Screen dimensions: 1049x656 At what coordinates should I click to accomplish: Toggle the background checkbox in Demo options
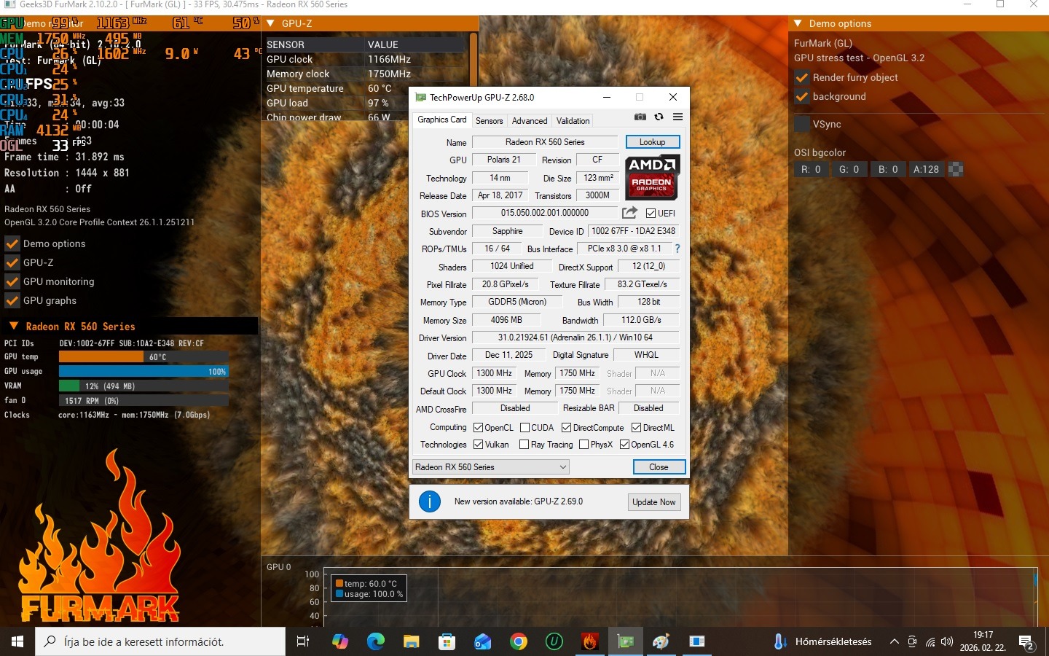coord(802,96)
